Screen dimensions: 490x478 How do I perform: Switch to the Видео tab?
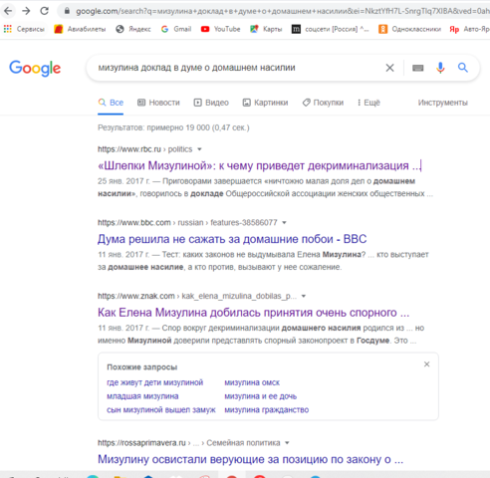(x=211, y=103)
